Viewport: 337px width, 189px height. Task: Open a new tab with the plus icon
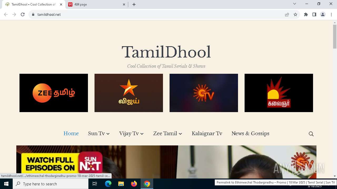tap(134, 4)
